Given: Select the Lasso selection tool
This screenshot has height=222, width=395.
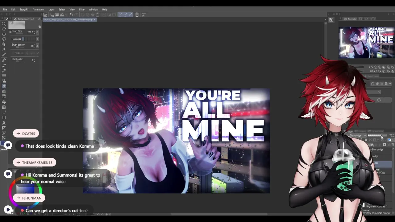Looking at the screenshot, I should pos(4,39).
